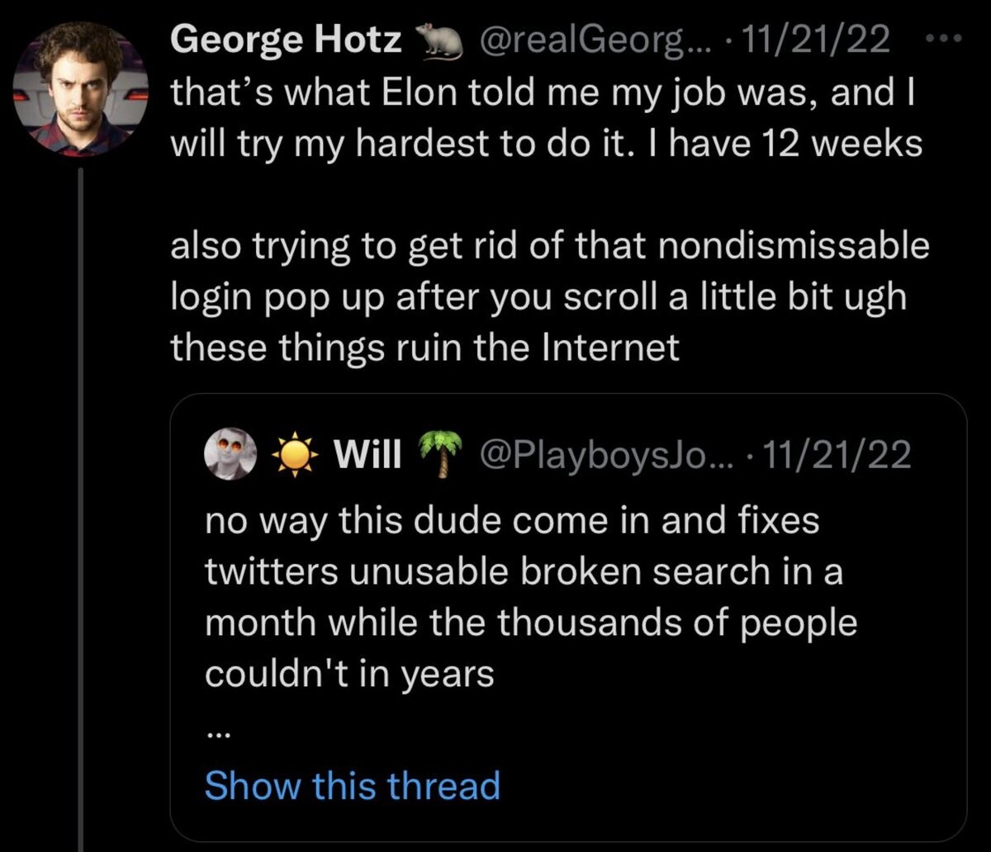Open the George Hotz display name link
Image resolution: width=991 pixels, height=852 pixels.
coord(286,40)
